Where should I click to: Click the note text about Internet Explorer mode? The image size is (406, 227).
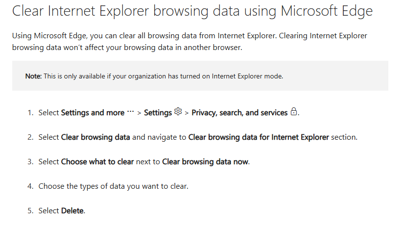(x=163, y=76)
